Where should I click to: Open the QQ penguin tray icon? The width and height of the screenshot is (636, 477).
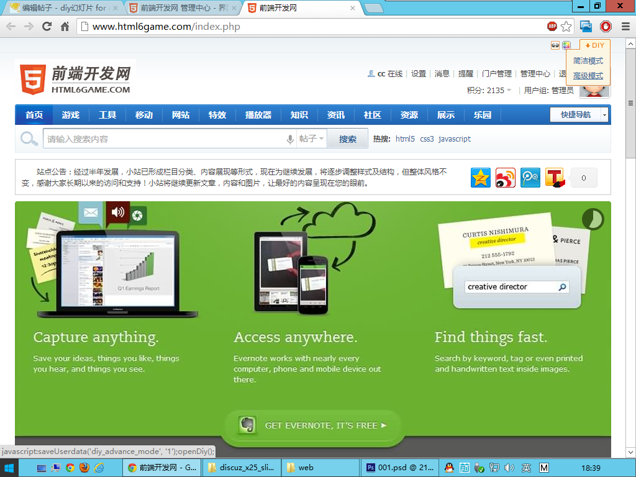point(448,468)
